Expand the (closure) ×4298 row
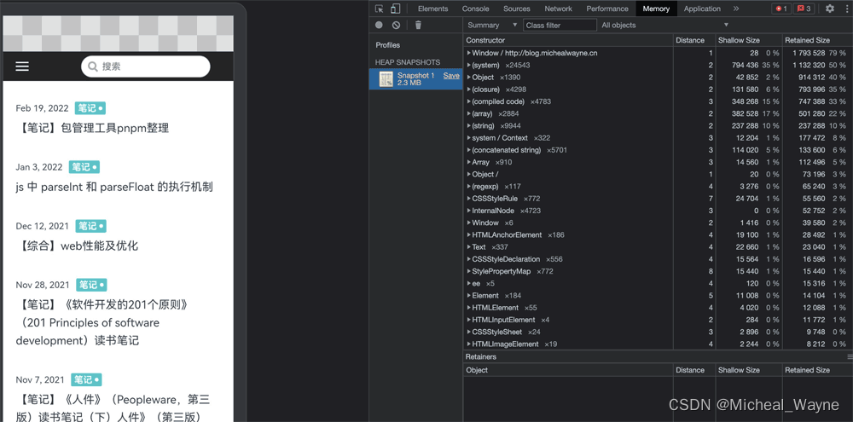 pyautogui.click(x=469, y=90)
